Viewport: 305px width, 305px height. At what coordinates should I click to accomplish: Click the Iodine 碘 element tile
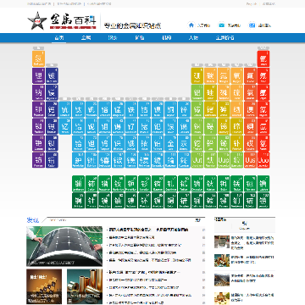pos(250,126)
